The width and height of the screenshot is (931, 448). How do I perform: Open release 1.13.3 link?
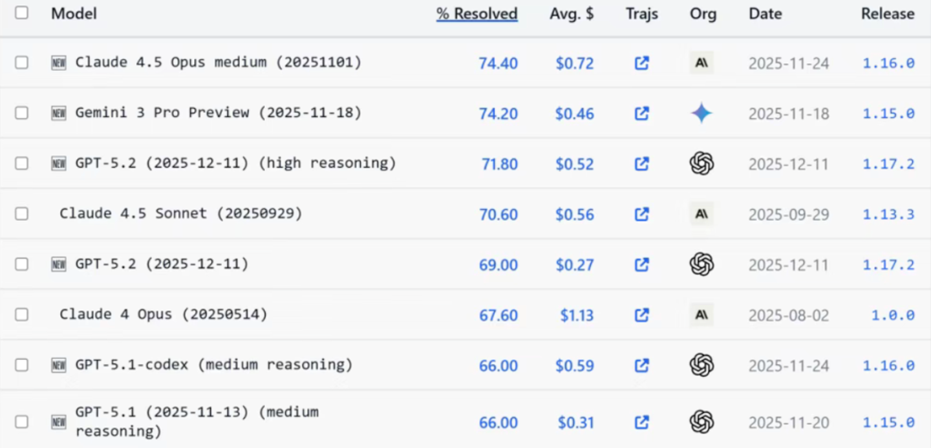point(888,215)
